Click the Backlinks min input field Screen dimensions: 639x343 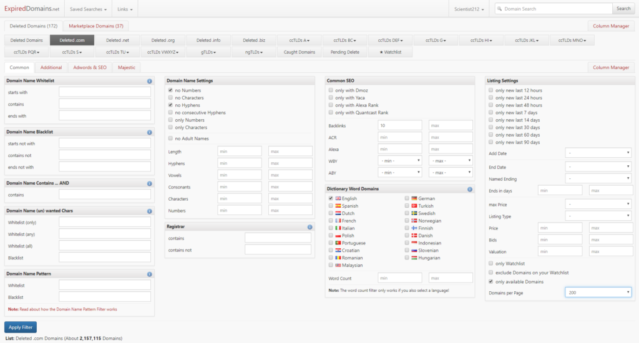click(400, 125)
